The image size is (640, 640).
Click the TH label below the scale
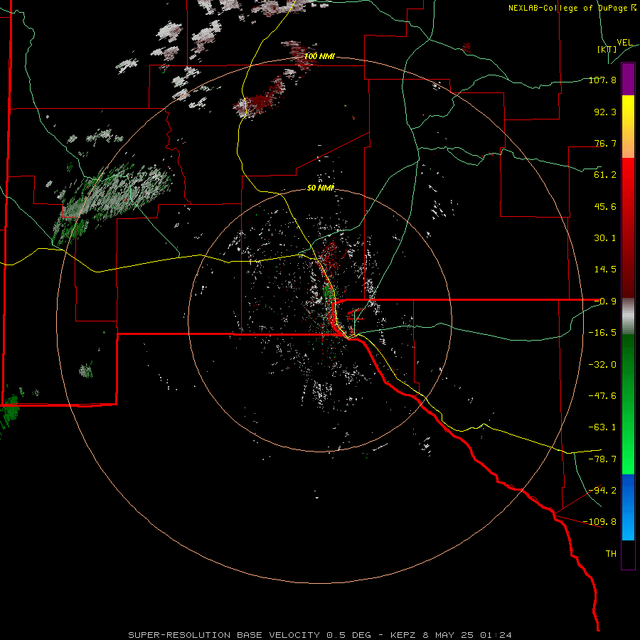(x=611, y=554)
